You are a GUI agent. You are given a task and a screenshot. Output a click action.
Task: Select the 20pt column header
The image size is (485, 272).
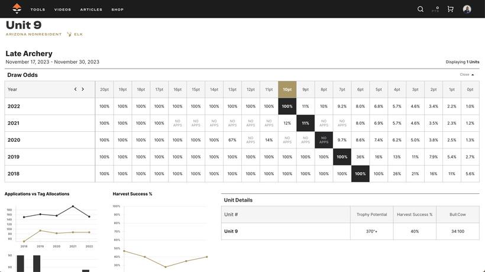104,89
